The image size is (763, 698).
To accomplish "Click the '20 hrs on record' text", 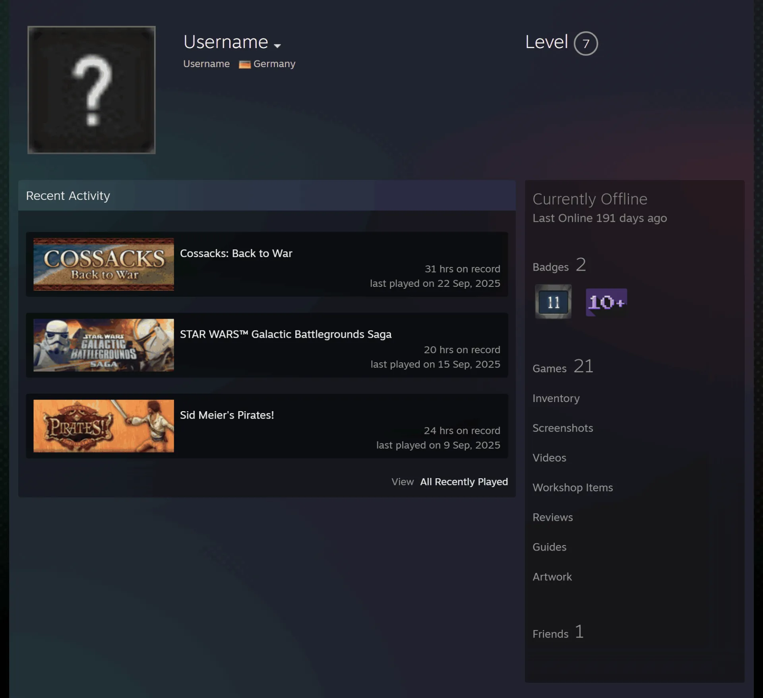I will pos(462,350).
